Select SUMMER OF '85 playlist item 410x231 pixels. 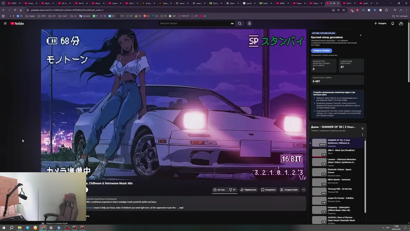tap(336, 143)
